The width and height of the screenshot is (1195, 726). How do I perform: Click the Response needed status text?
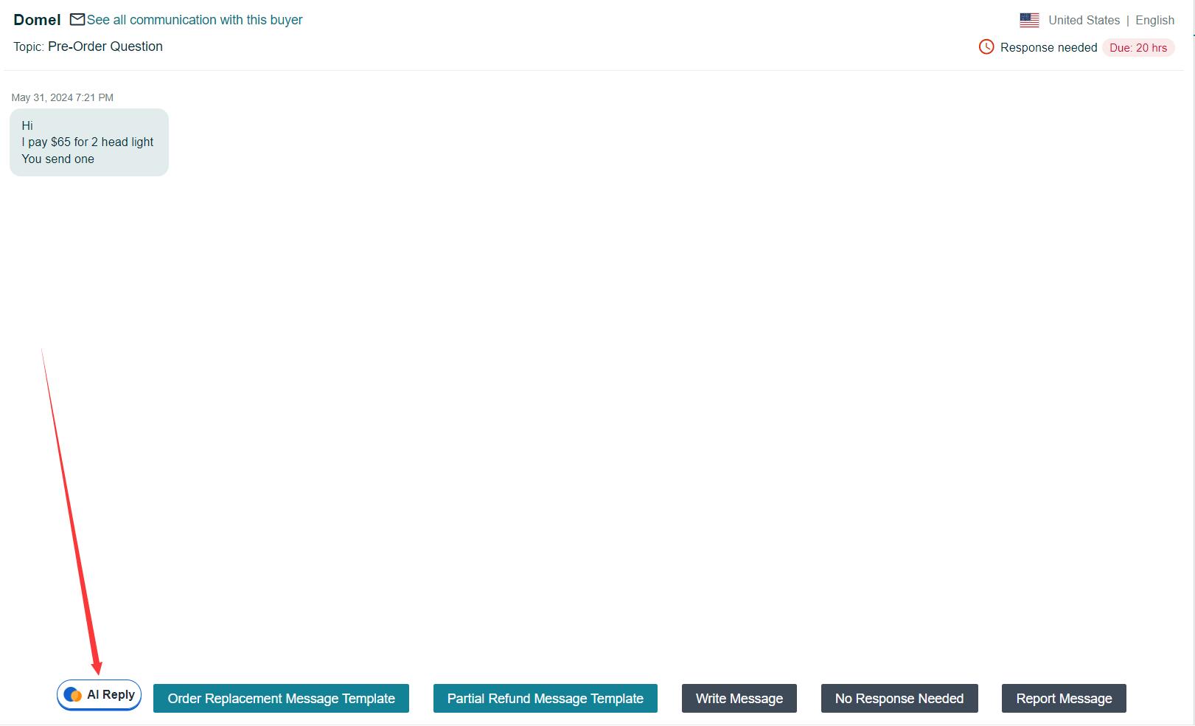[1048, 48]
